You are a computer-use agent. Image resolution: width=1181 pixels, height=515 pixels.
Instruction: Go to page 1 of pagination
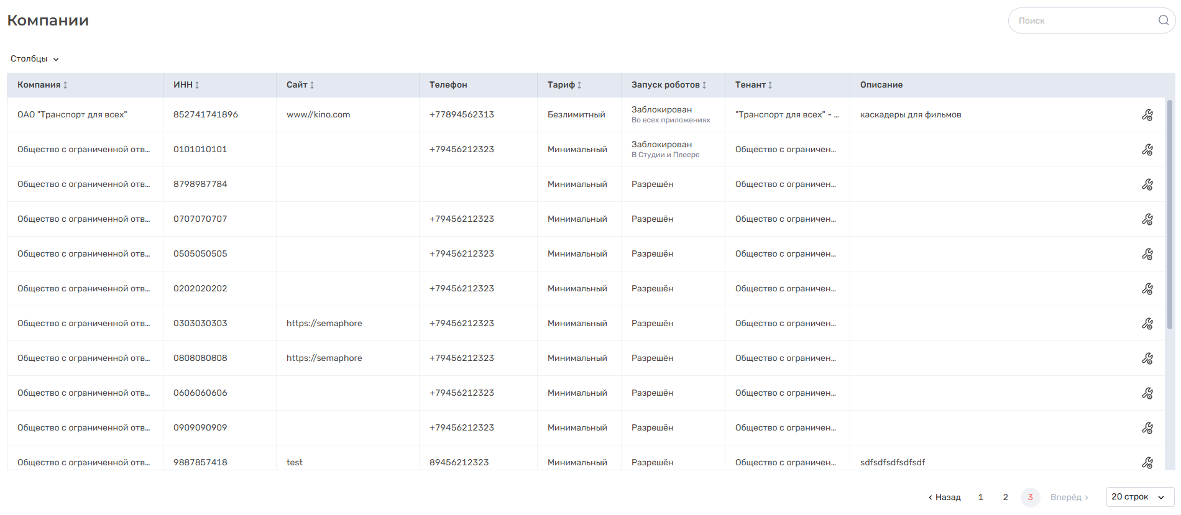pyautogui.click(x=981, y=497)
